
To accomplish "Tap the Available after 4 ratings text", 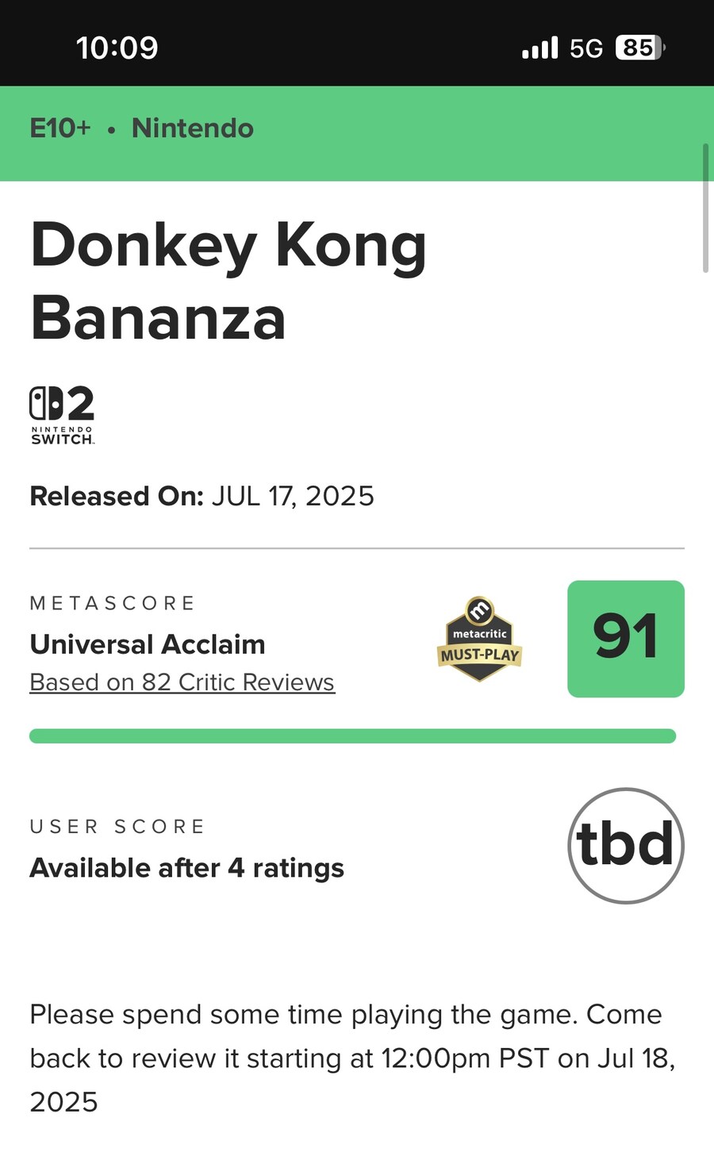I will click(x=186, y=868).
